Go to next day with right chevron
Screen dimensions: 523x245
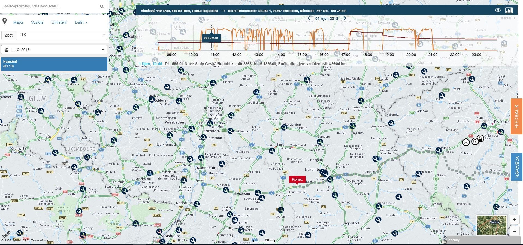(x=345, y=18)
